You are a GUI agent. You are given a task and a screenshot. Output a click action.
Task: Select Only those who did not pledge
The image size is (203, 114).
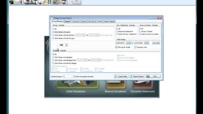(53, 63)
